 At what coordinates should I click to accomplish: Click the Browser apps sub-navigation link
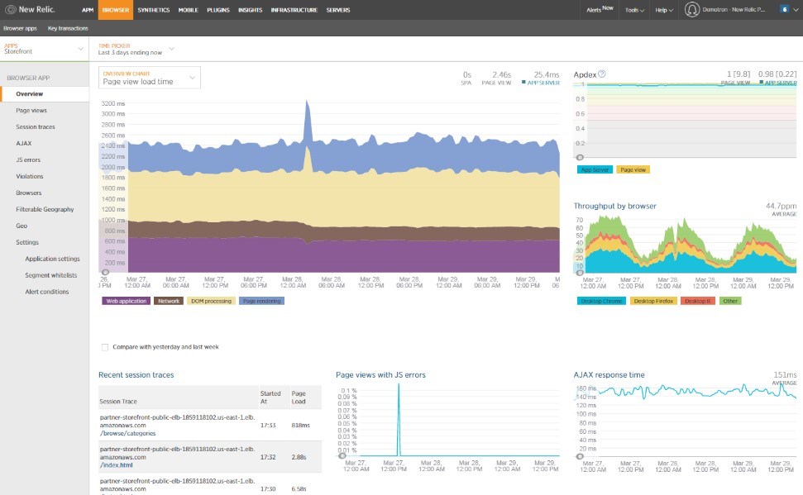coord(20,28)
